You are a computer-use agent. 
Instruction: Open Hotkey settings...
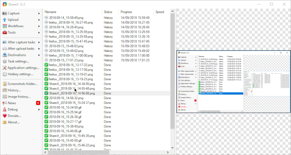(21, 74)
